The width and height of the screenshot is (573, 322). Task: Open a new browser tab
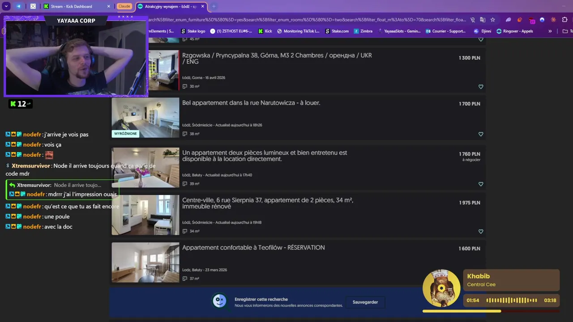(x=214, y=6)
